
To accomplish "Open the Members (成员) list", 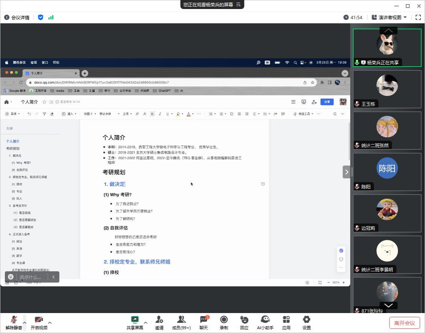I will click(x=181, y=322).
